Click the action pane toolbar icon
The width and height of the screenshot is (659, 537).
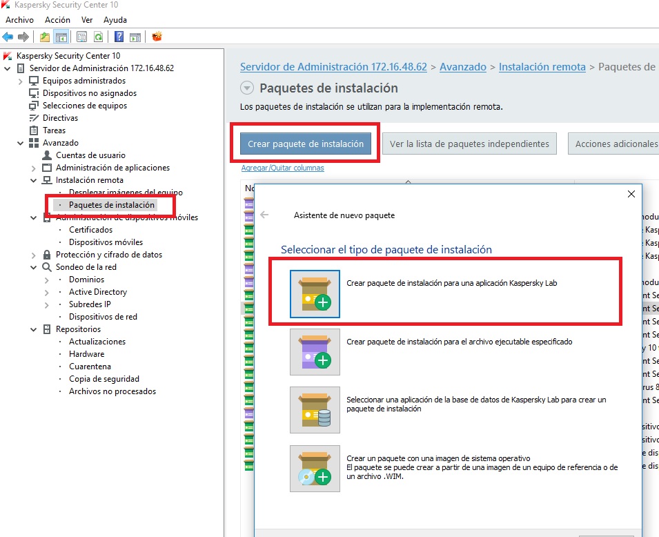pyautogui.click(x=135, y=37)
